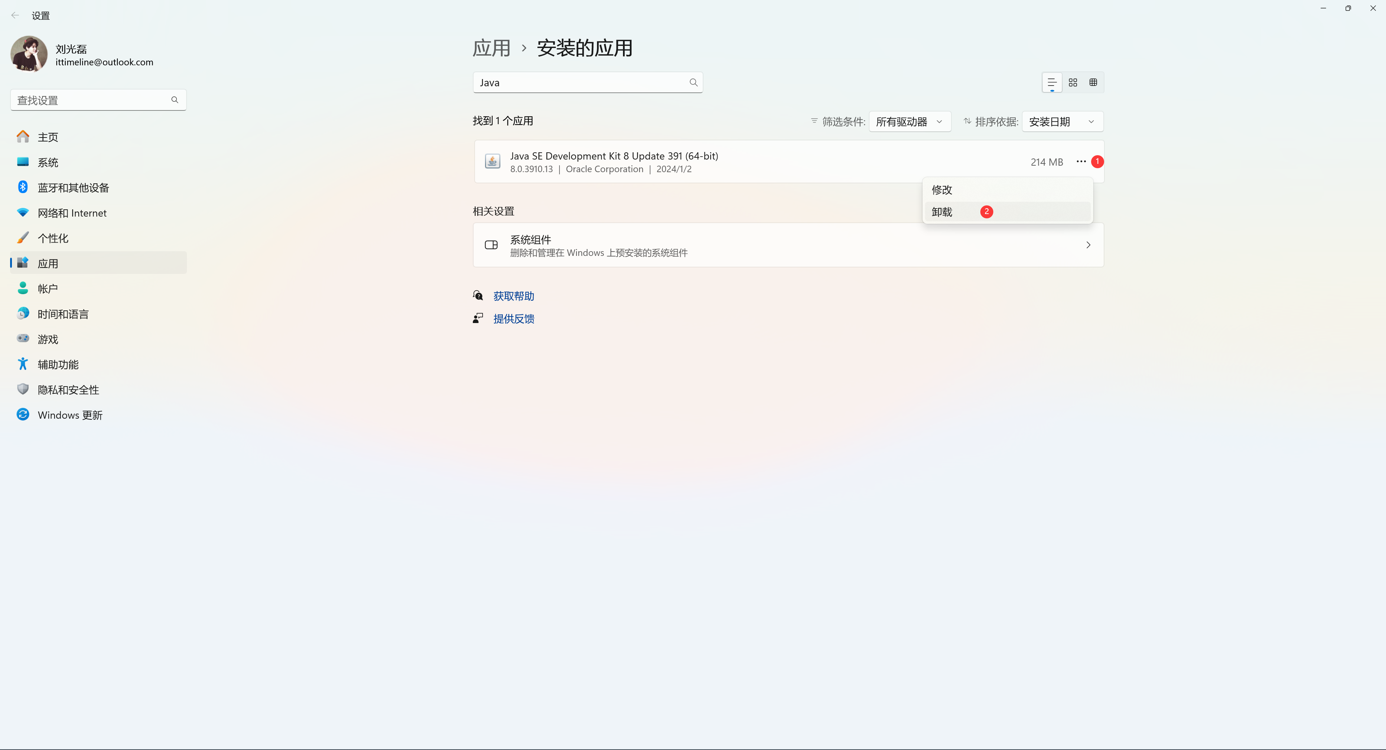Click the 找到 1 个应用 result text
The height and width of the screenshot is (750, 1386).
[503, 121]
